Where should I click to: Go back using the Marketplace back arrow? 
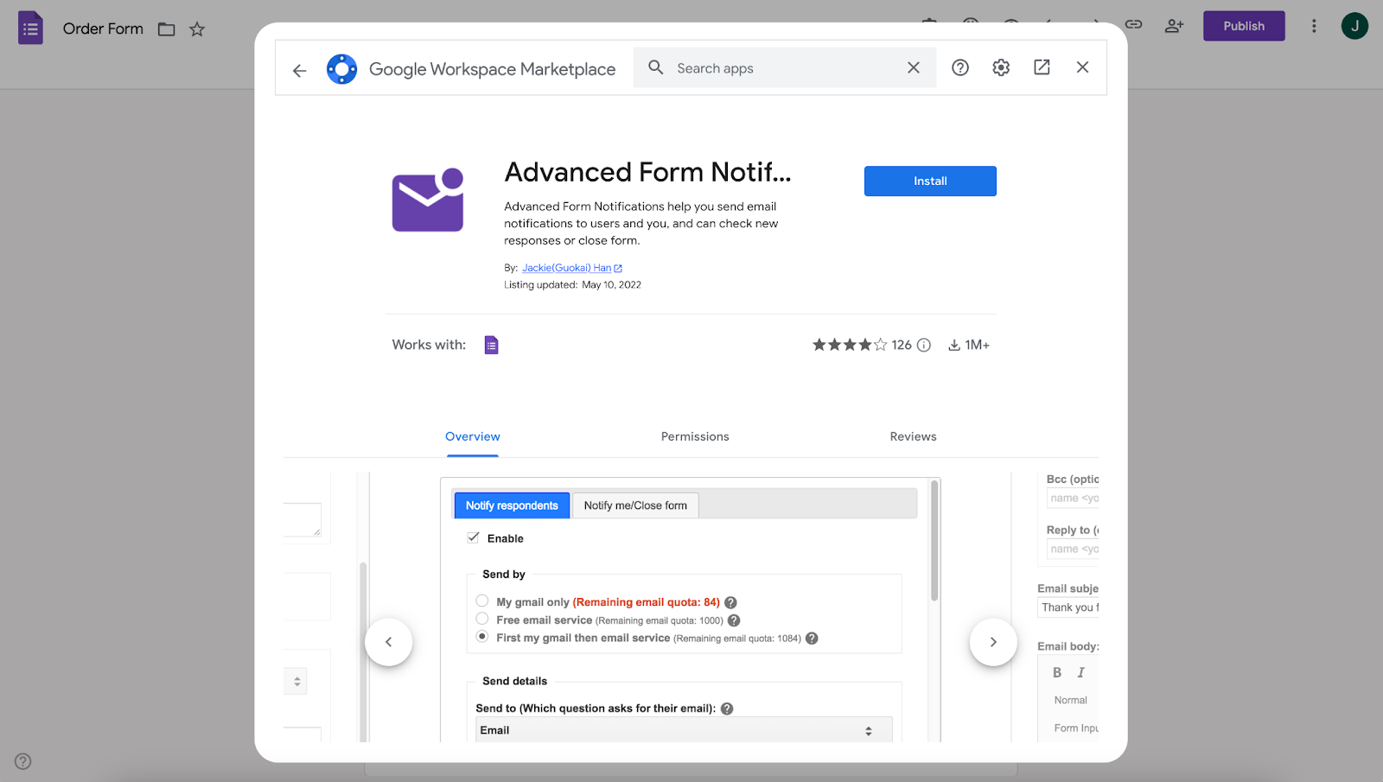(299, 71)
